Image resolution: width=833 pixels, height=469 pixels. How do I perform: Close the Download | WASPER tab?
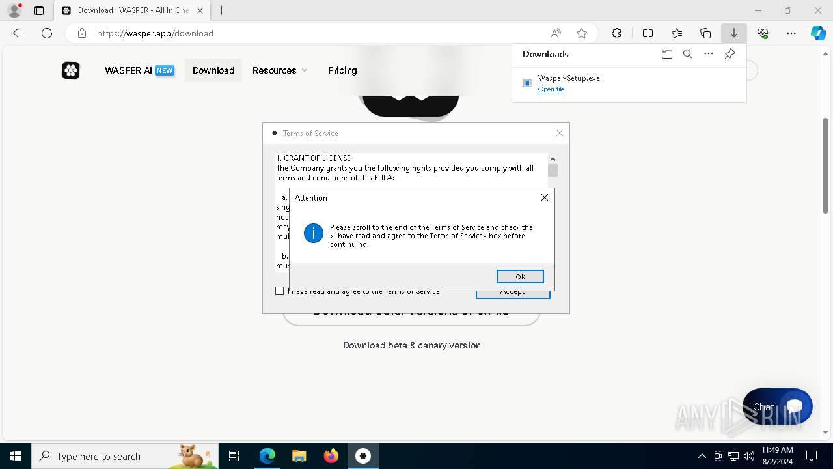(x=200, y=10)
